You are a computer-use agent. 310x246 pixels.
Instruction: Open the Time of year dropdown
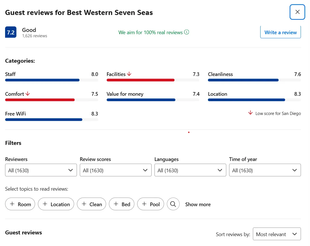[x=265, y=170]
